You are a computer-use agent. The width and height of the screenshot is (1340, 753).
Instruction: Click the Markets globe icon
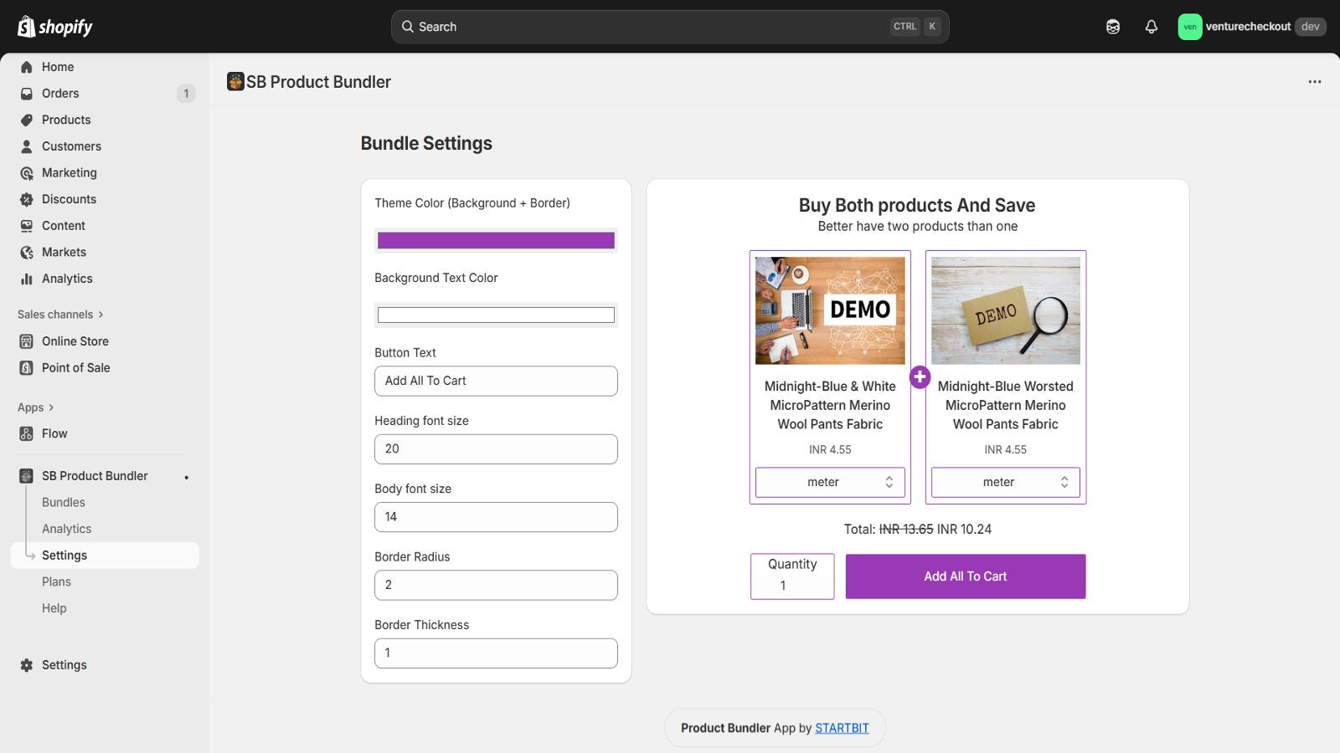[27, 252]
